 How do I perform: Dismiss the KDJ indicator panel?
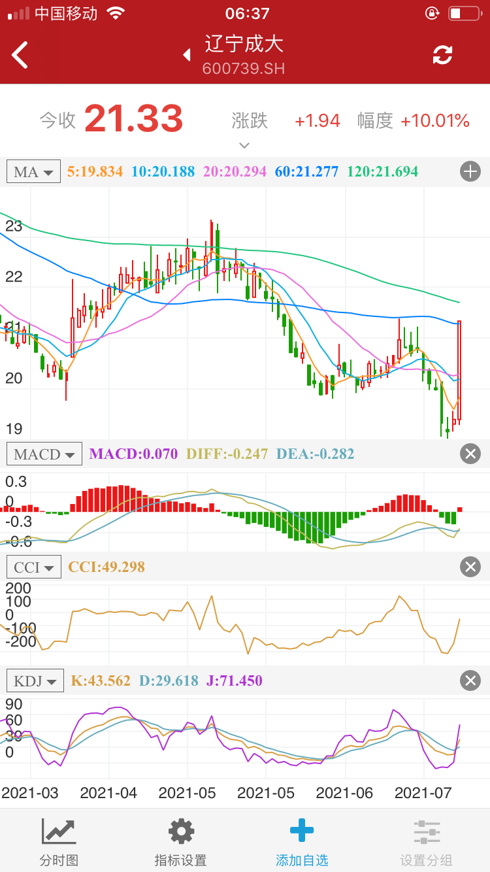[x=470, y=680]
